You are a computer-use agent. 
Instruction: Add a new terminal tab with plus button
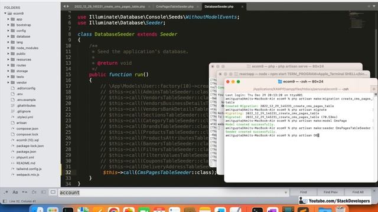(374, 89)
